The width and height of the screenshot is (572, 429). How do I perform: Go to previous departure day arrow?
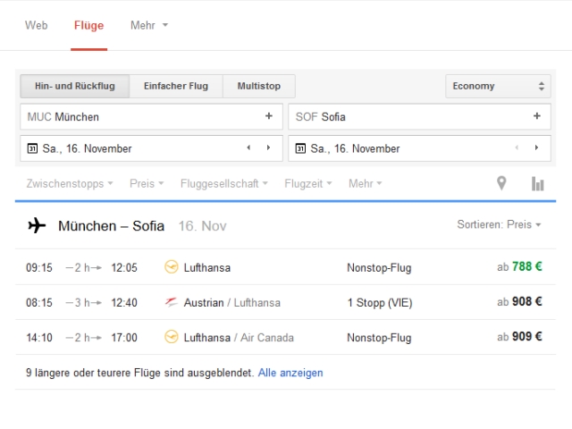coord(248,147)
